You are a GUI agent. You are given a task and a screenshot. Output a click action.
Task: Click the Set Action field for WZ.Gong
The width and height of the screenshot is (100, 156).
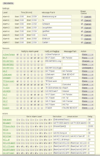61,133
